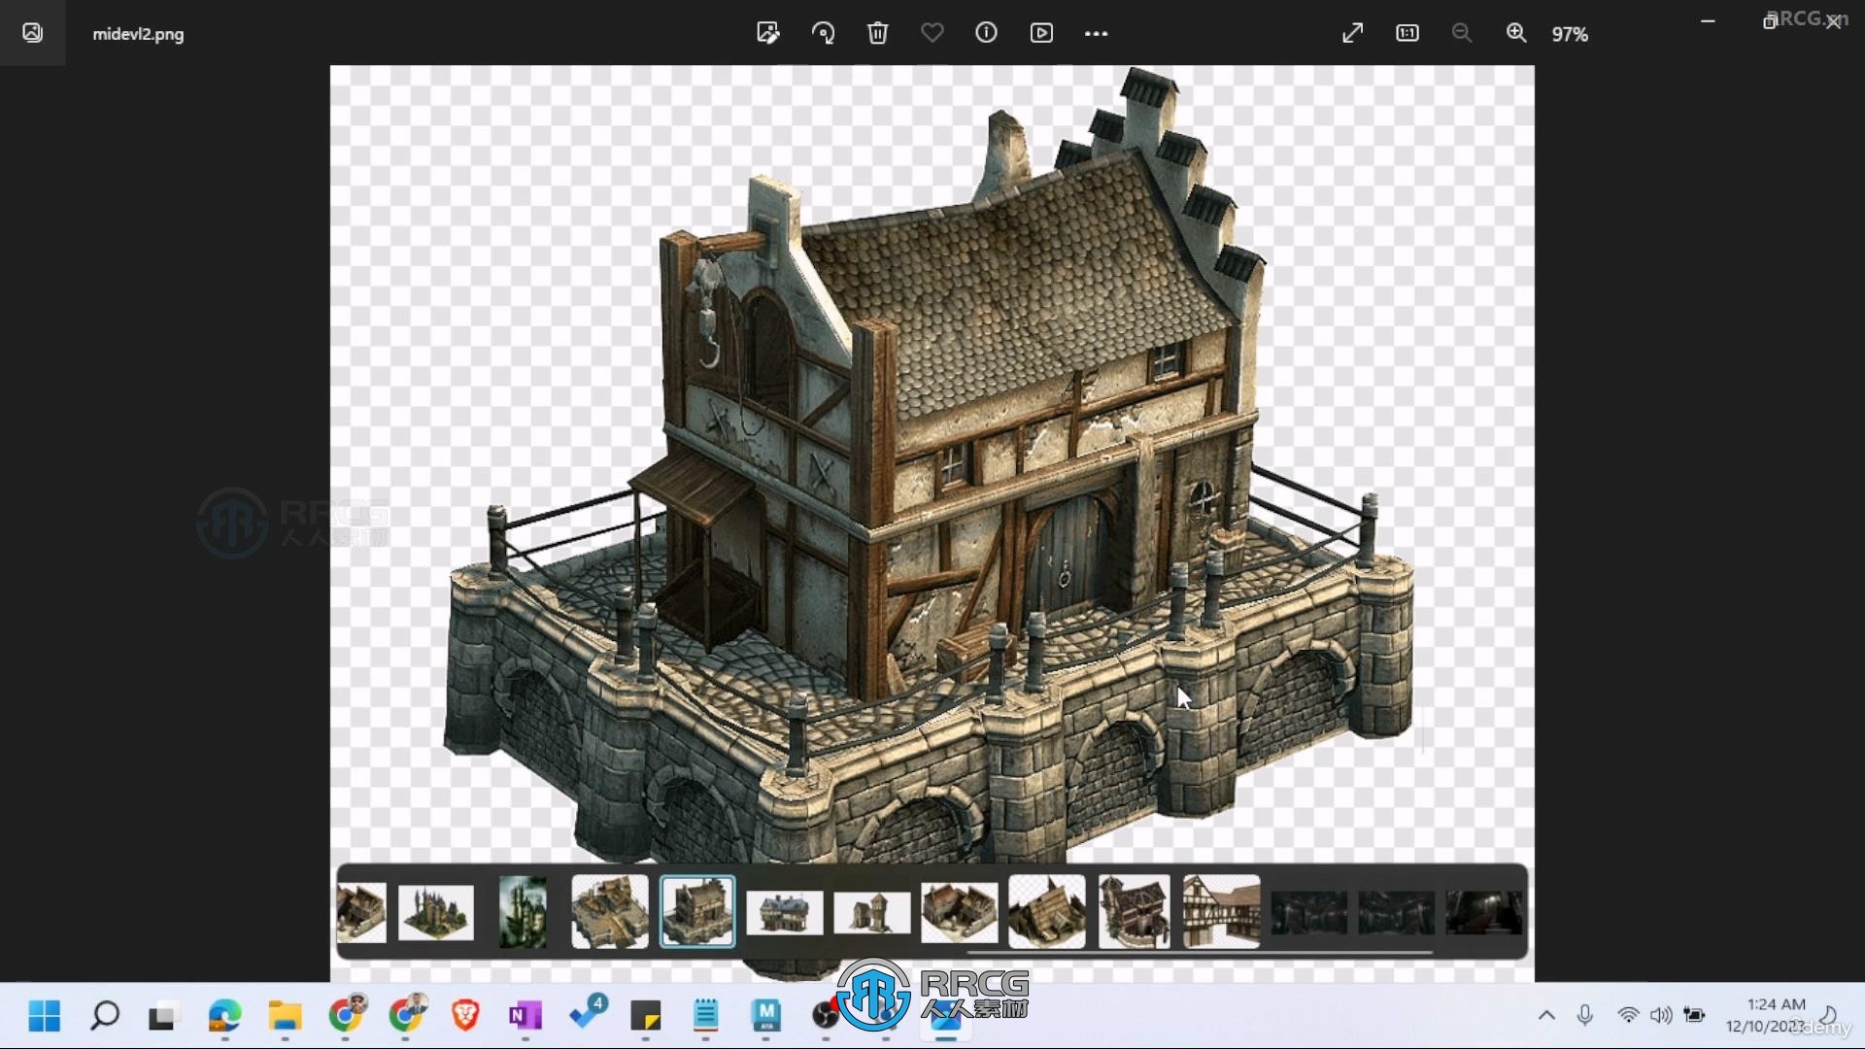Select the highlighted current house thumbnail
Viewport: 1865px width, 1049px height.
697,911
